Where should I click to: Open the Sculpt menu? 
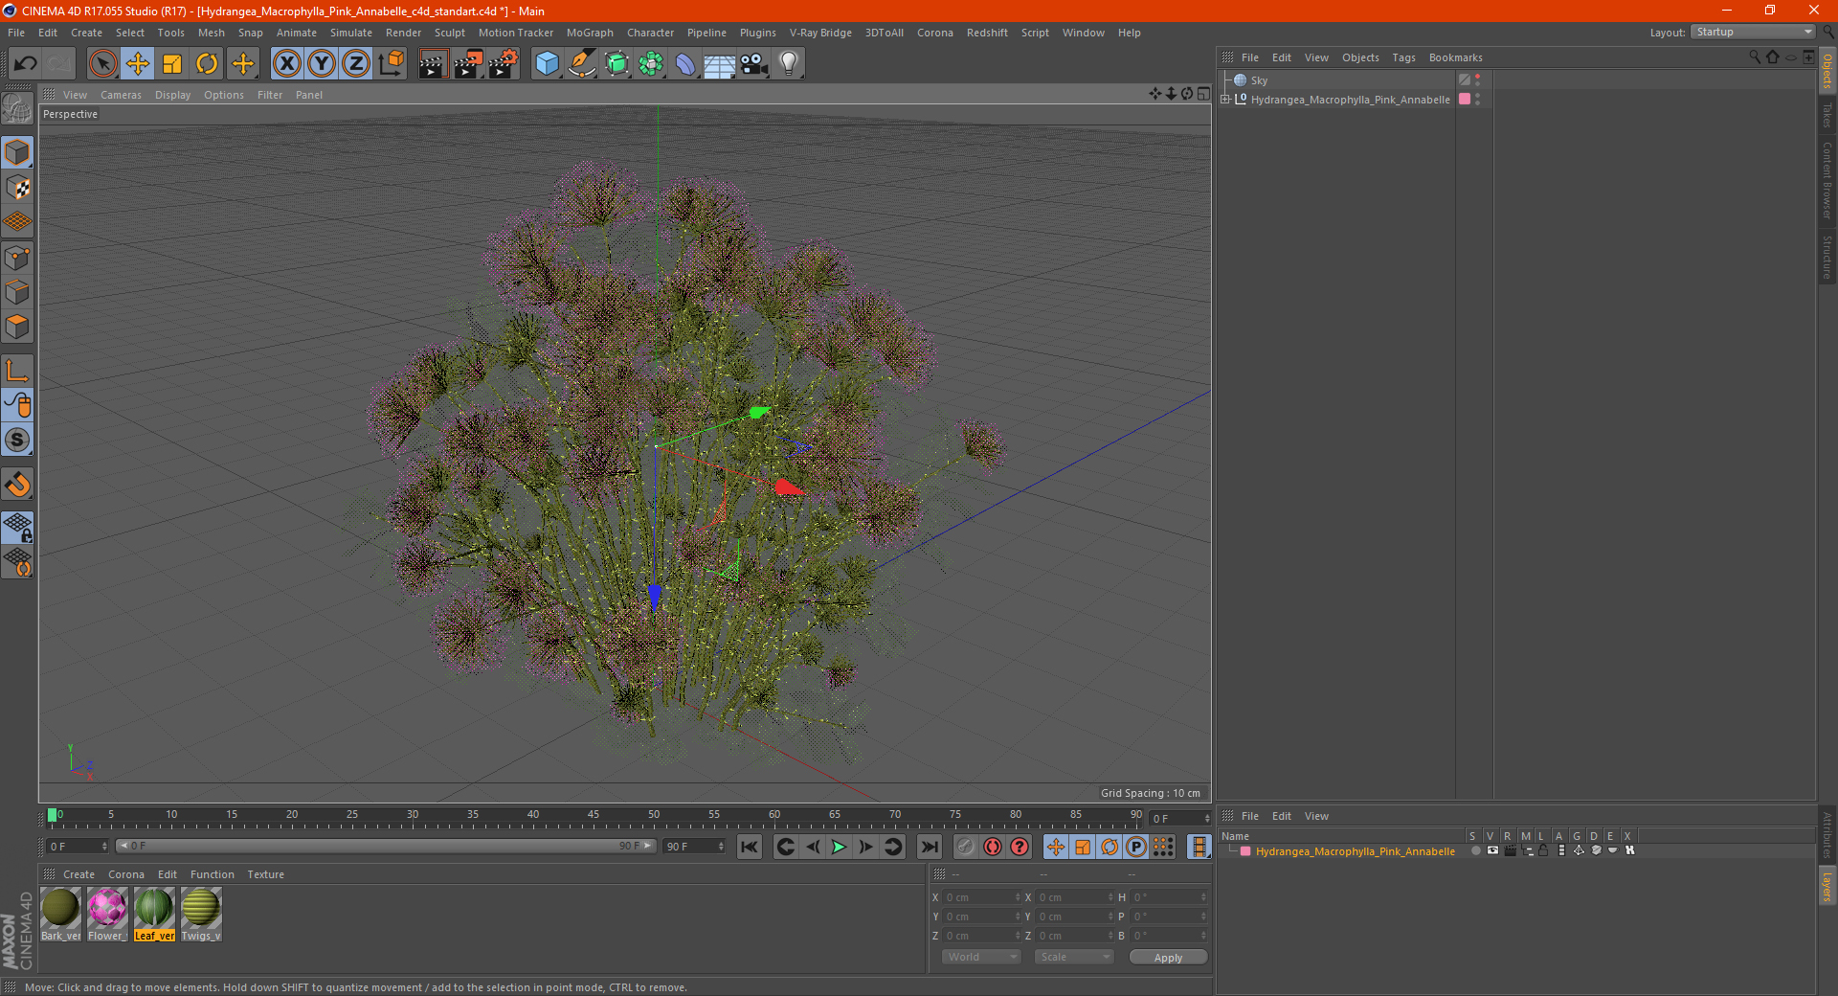click(449, 33)
